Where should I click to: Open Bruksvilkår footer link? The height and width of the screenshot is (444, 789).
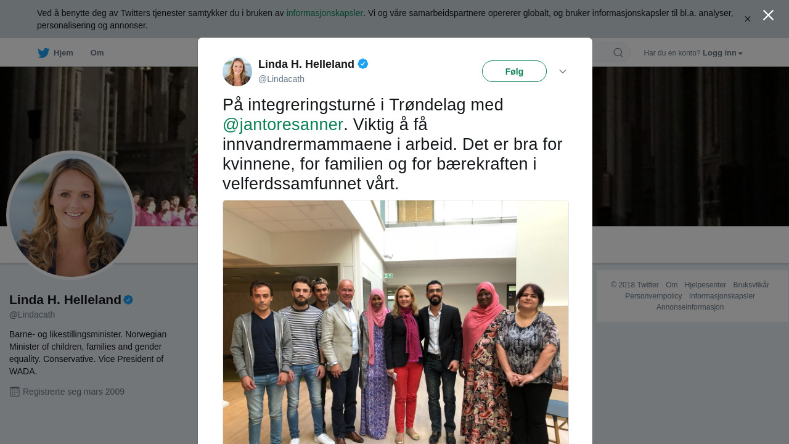click(751, 285)
